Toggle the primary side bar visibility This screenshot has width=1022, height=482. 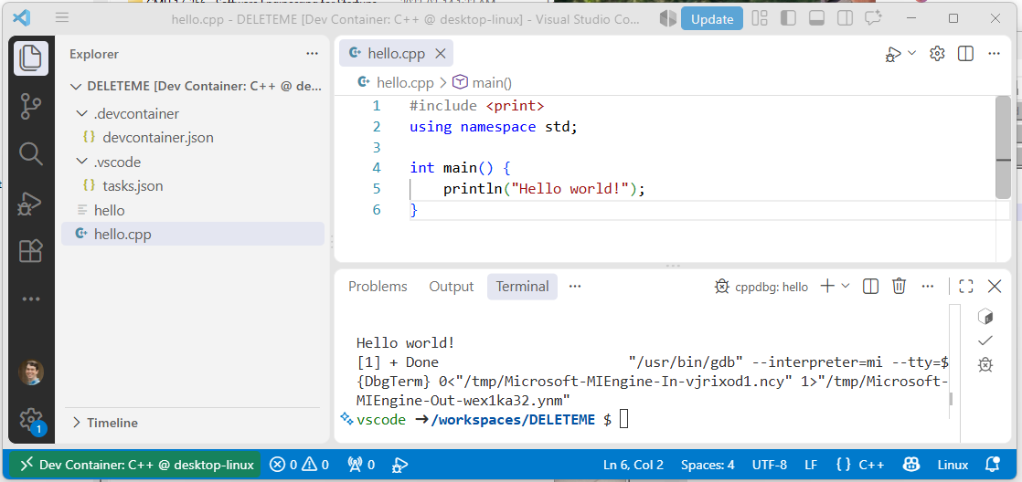point(788,18)
